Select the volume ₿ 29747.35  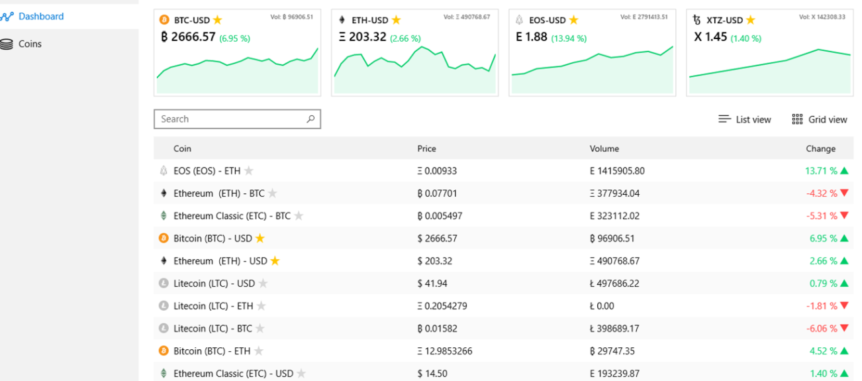(x=612, y=351)
